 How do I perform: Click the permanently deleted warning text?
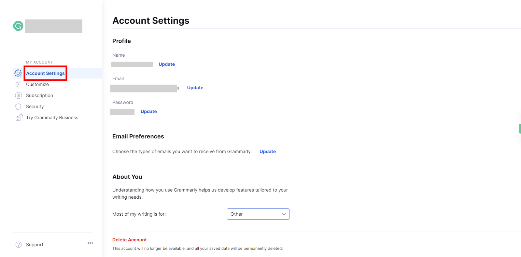(x=197, y=249)
